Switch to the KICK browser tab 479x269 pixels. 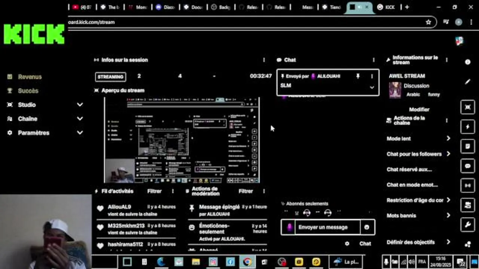point(387,7)
